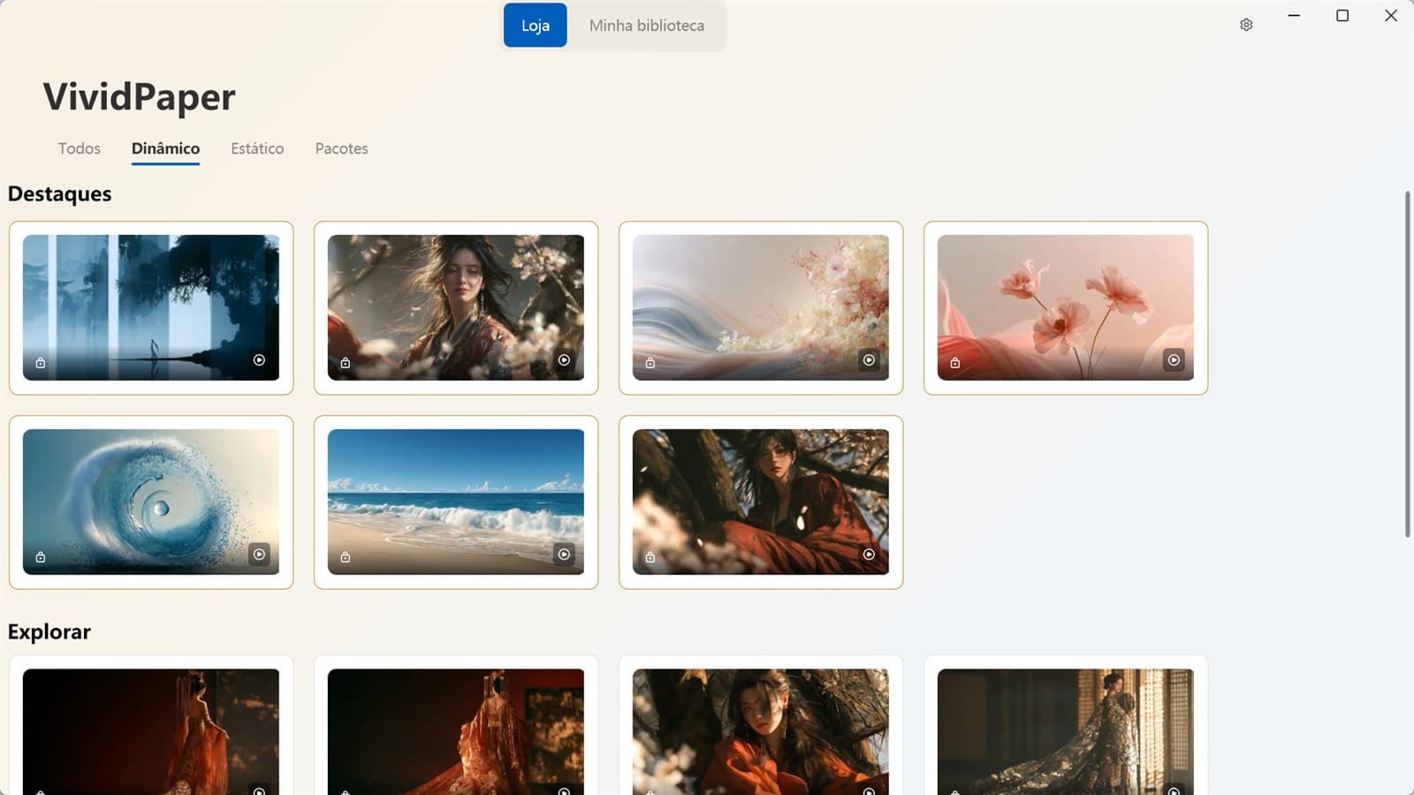
Task: Click lock icon on swirling water vortex wallpaper
Action: [41, 557]
